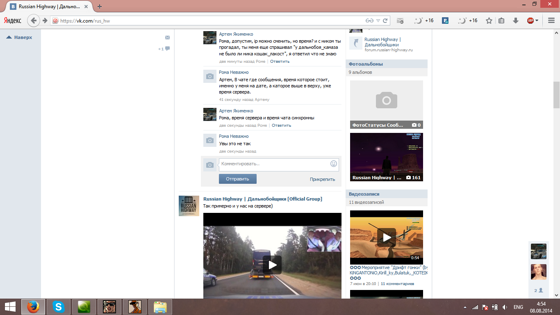
Task: Go forward using the browser forward arrow
Action: tap(45, 21)
